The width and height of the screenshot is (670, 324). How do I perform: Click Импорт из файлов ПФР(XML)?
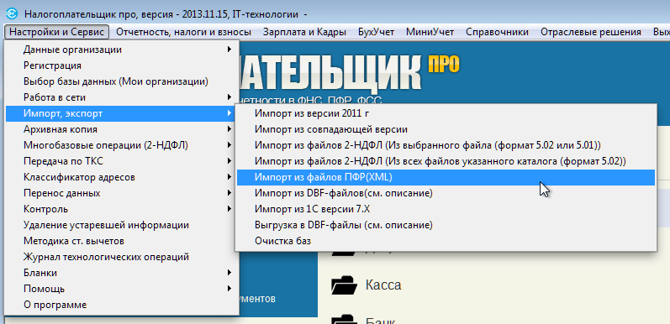click(x=446, y=177)
